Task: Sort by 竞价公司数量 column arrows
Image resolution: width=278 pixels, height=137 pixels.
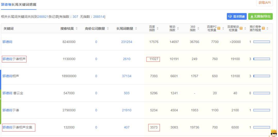Action: (108, 29)
